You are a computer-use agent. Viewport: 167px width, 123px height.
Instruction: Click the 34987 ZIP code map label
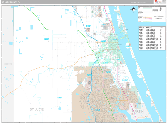click(x=59, y=98)
